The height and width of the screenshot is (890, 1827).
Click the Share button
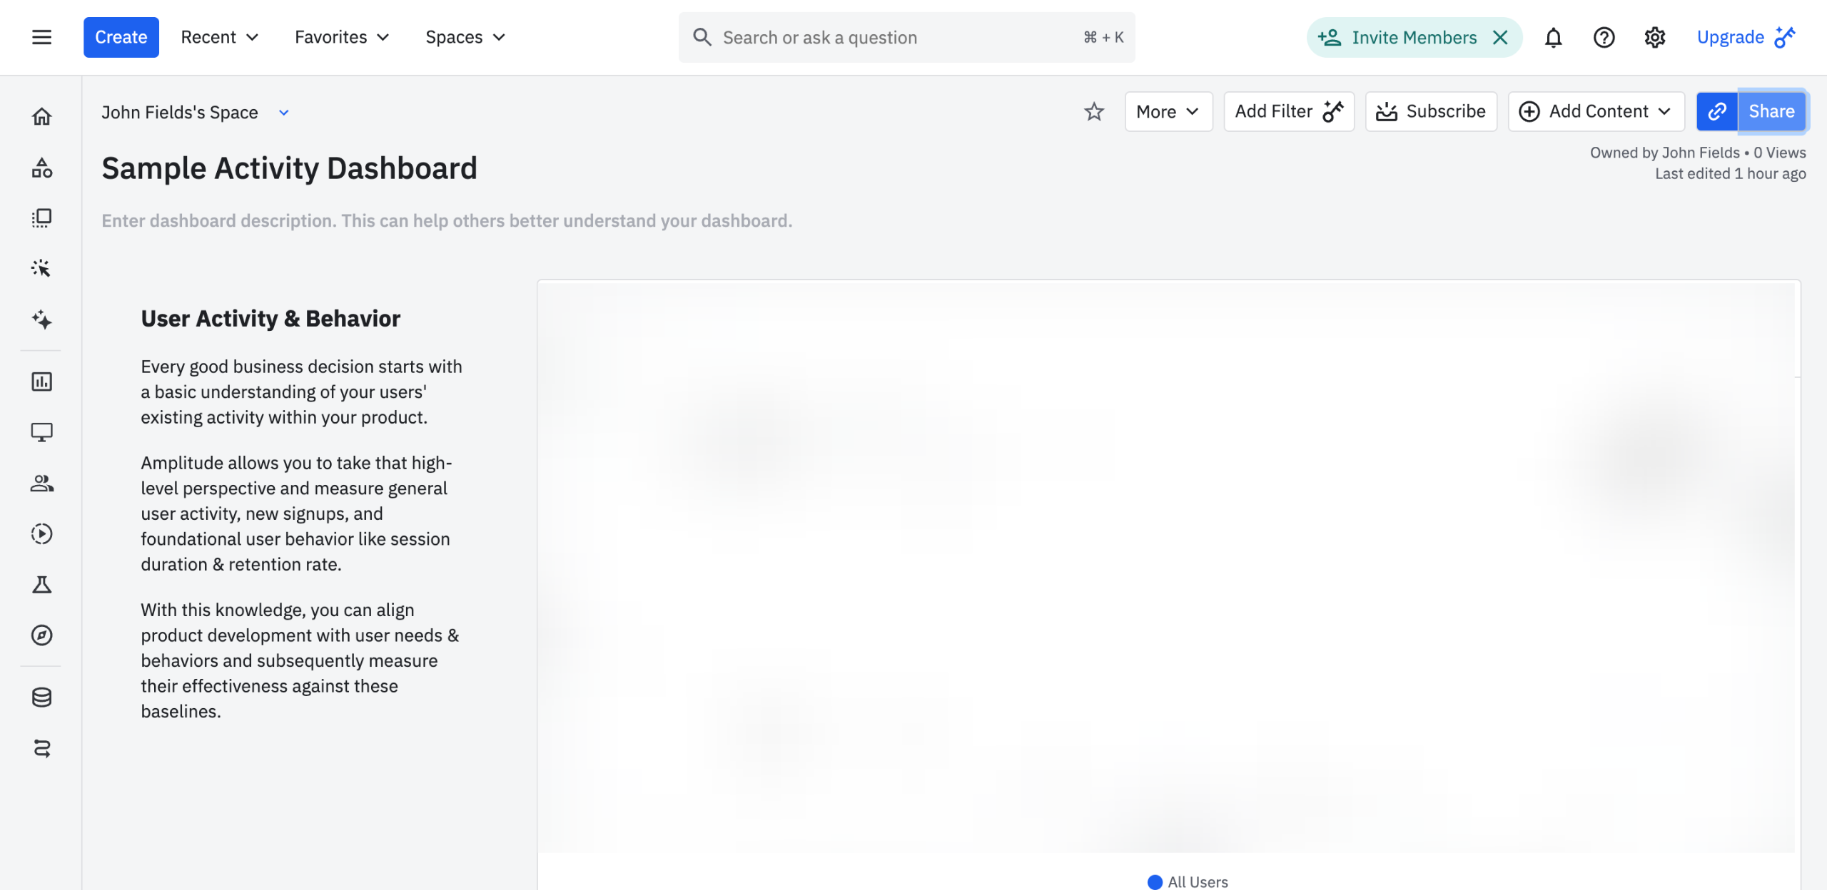click(x=1771, y=111)
